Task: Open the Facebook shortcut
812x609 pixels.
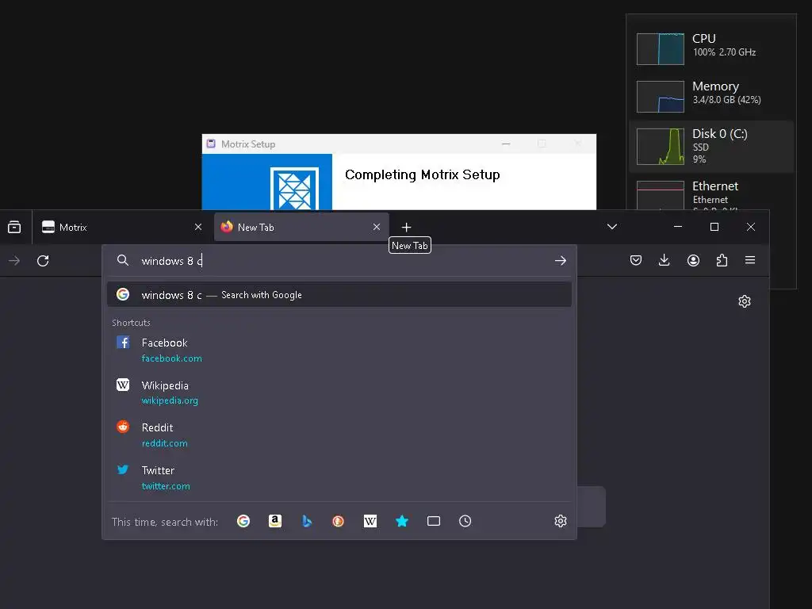Action: click(x=339, y=350)
